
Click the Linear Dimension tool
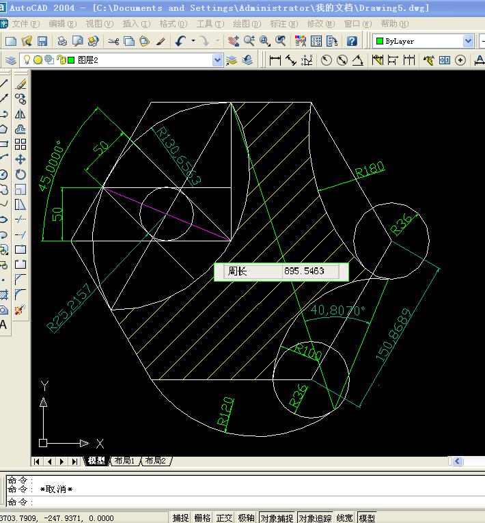(x=275, y=60)
